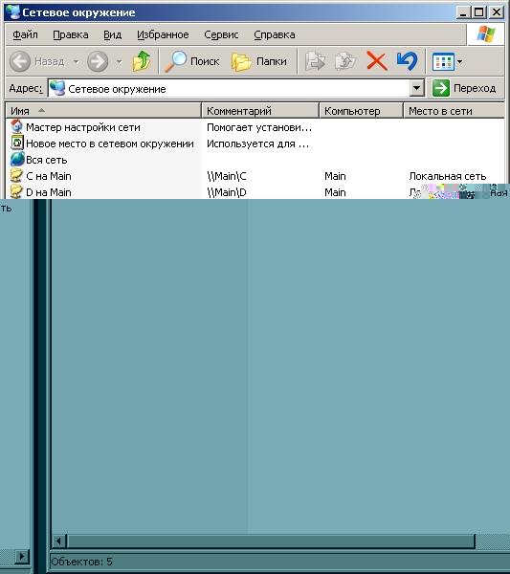510x574 pixels.
Task: Click the blue undo arrow icon
Action: (x=407, y=61)
